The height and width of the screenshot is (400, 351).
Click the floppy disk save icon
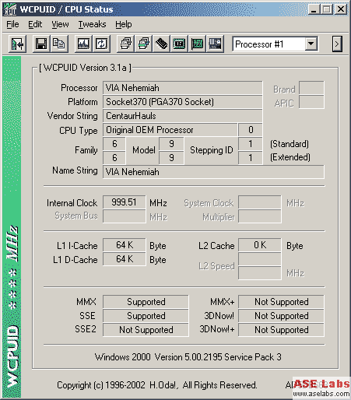[x=41, y=44]
